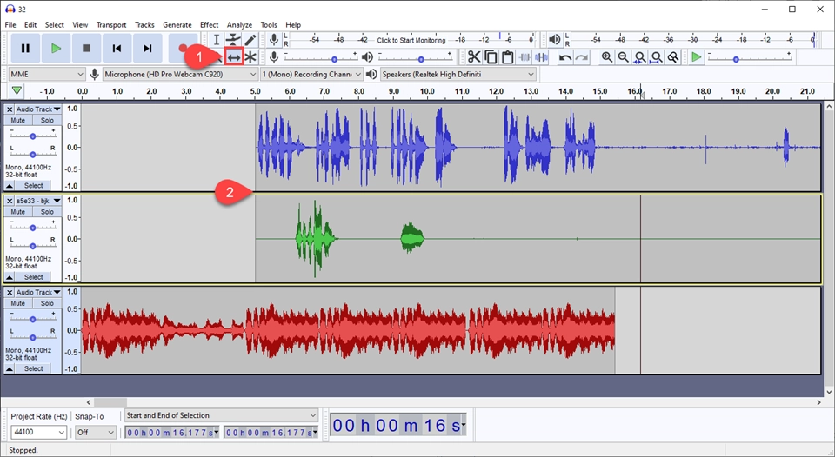Undo the last action

click(565, 57)
